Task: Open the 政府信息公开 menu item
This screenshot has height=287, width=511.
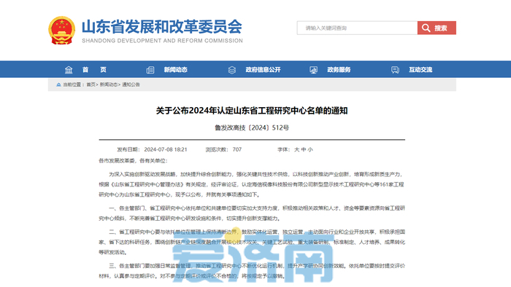Action: click(263, 69)
